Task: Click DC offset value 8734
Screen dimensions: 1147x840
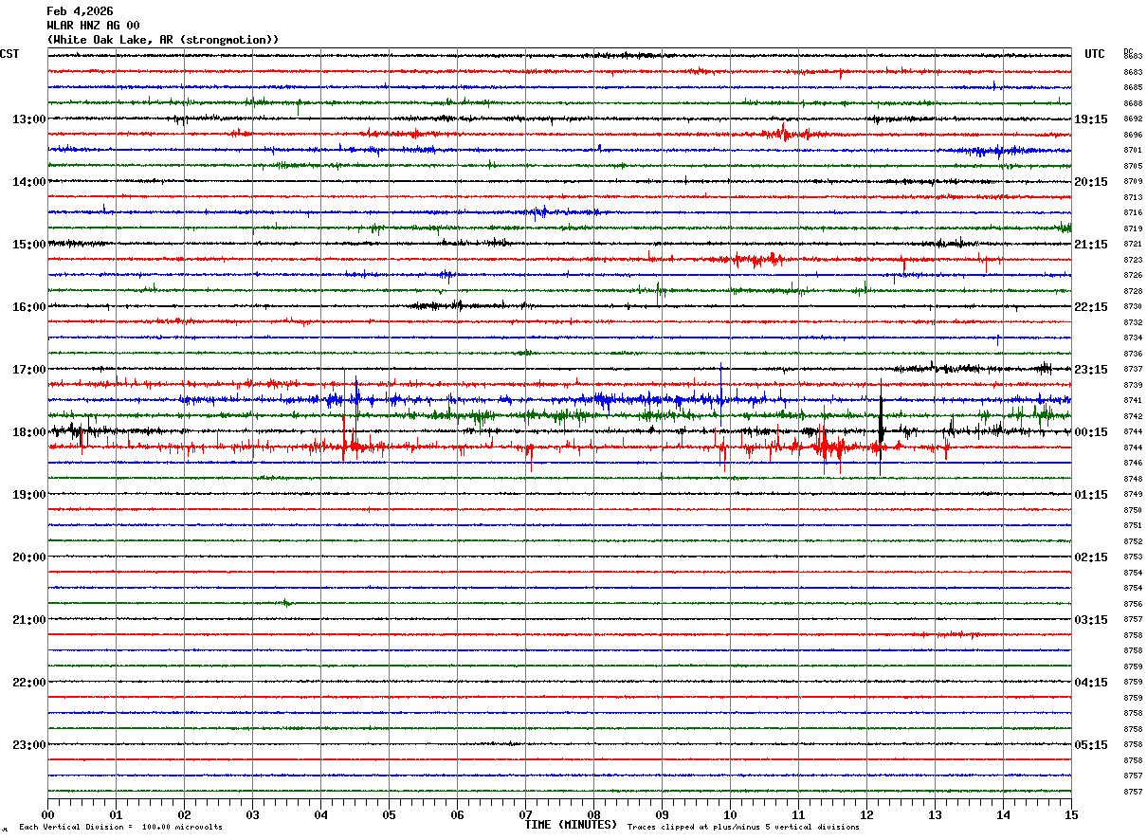Action: pyautogui.click(x=1133, y=338)
